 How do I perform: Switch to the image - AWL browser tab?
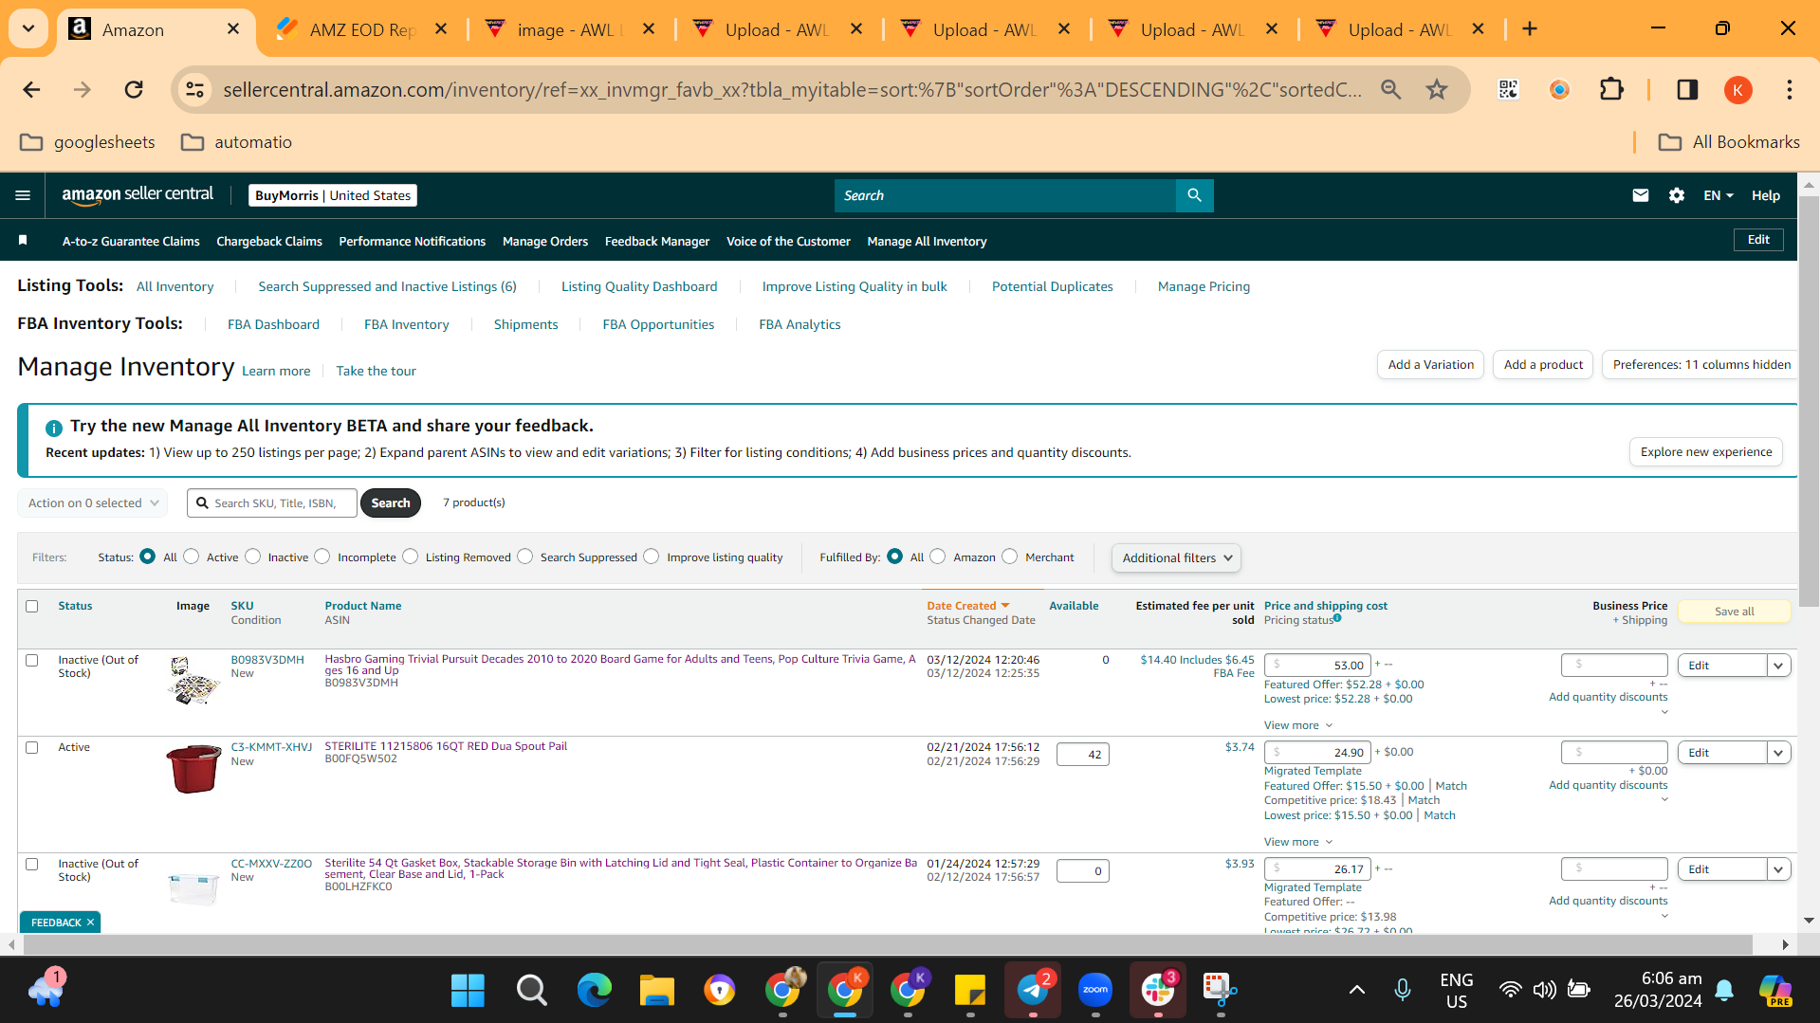click(x=569, y=29)
